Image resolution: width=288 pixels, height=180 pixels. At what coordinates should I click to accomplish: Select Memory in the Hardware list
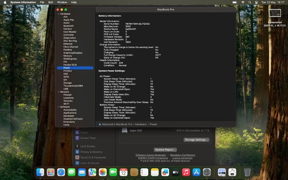(67, 56)
